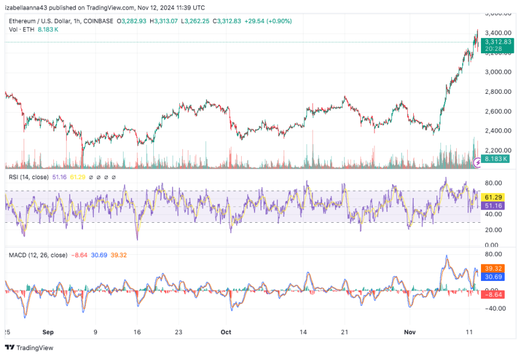Select the MACD (12, 26, close) indicator legend
The image size is (521, 356).
click(38, 255)
